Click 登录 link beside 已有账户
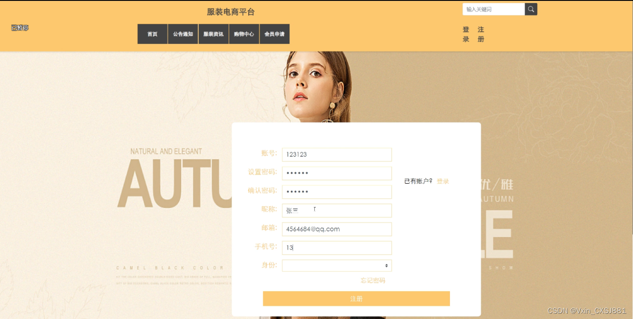 443,181
